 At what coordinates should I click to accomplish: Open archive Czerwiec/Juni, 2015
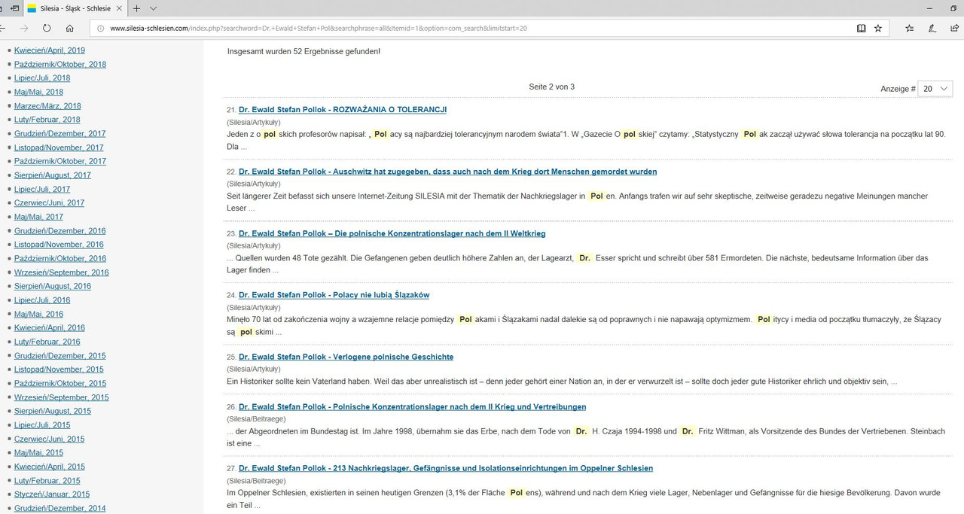(49, 439)
